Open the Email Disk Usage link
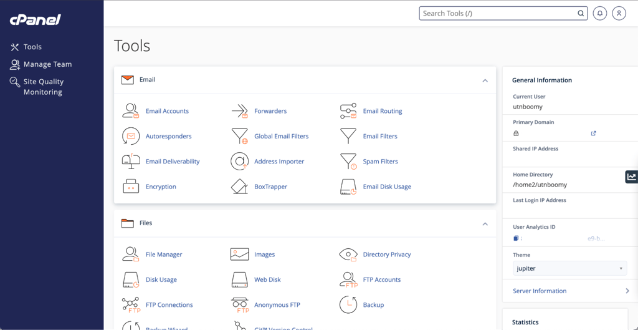638x330 pixels. [387, 187]
